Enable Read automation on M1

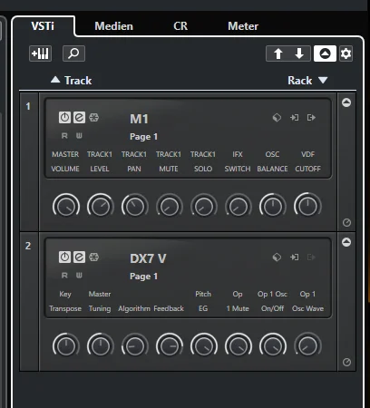[64, 136]
